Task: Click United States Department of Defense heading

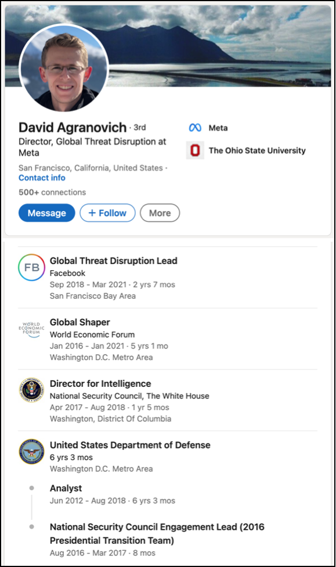Action: (x=130, y=445)
